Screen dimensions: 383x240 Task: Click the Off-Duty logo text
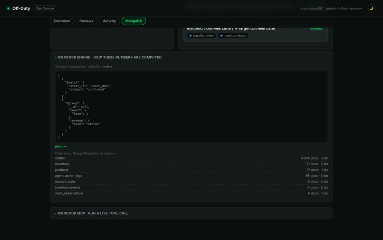[x=21, y=8]
